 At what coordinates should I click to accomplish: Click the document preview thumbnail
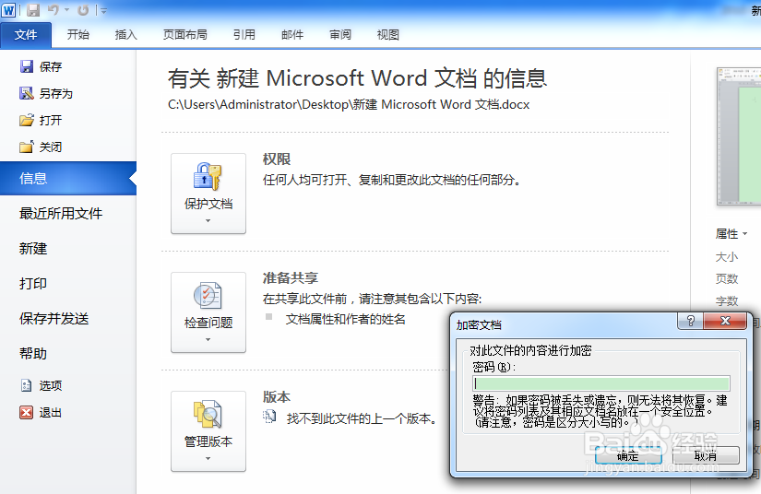[x=739, y=137]
